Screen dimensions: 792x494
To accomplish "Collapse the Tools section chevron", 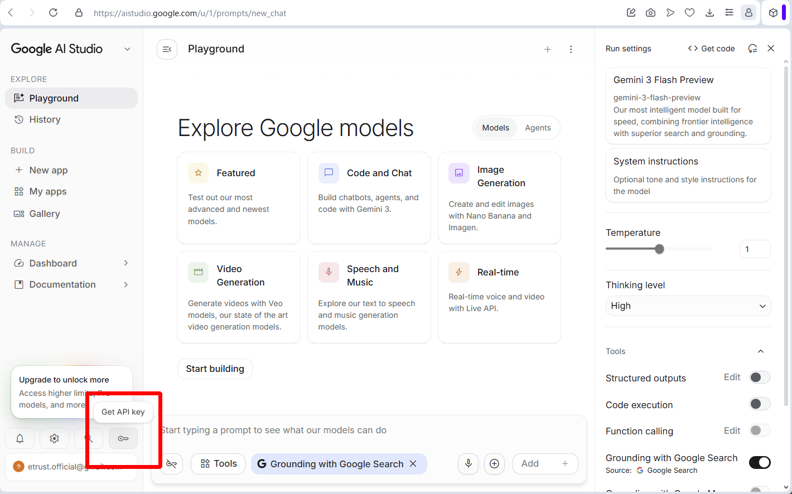I will click(x=760, y=351).
